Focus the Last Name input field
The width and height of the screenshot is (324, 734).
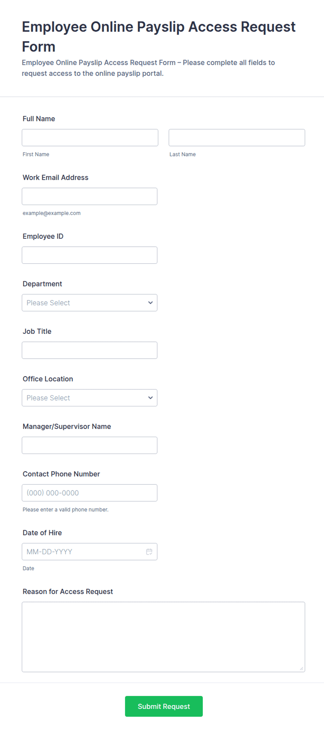[237, 138]
